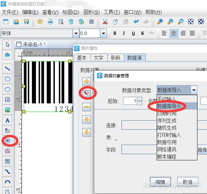Select the text tool letter A
This screenshot has height=194, width=207.
click(x=8, y=120)
